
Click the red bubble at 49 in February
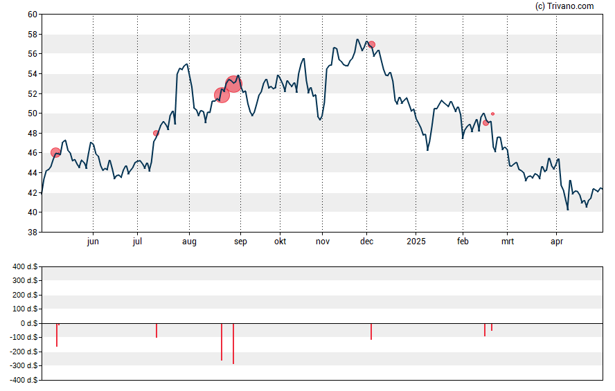(x=485, y=123)
